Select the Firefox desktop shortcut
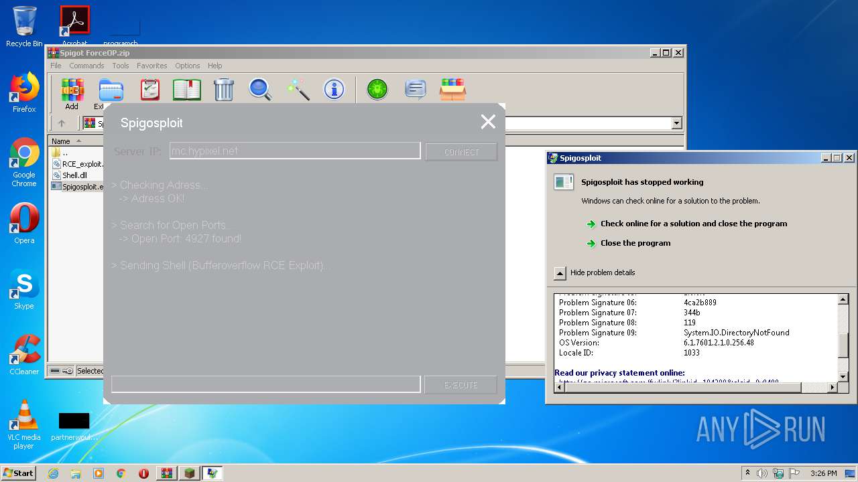Image resolution: width=858 pixels, height=482 pixels. click(x=24, y=92)
